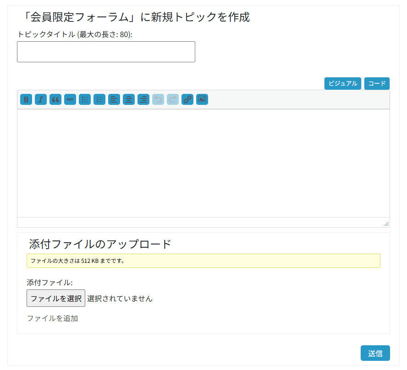Click the 選択されていません file status text

click(120, 299)
